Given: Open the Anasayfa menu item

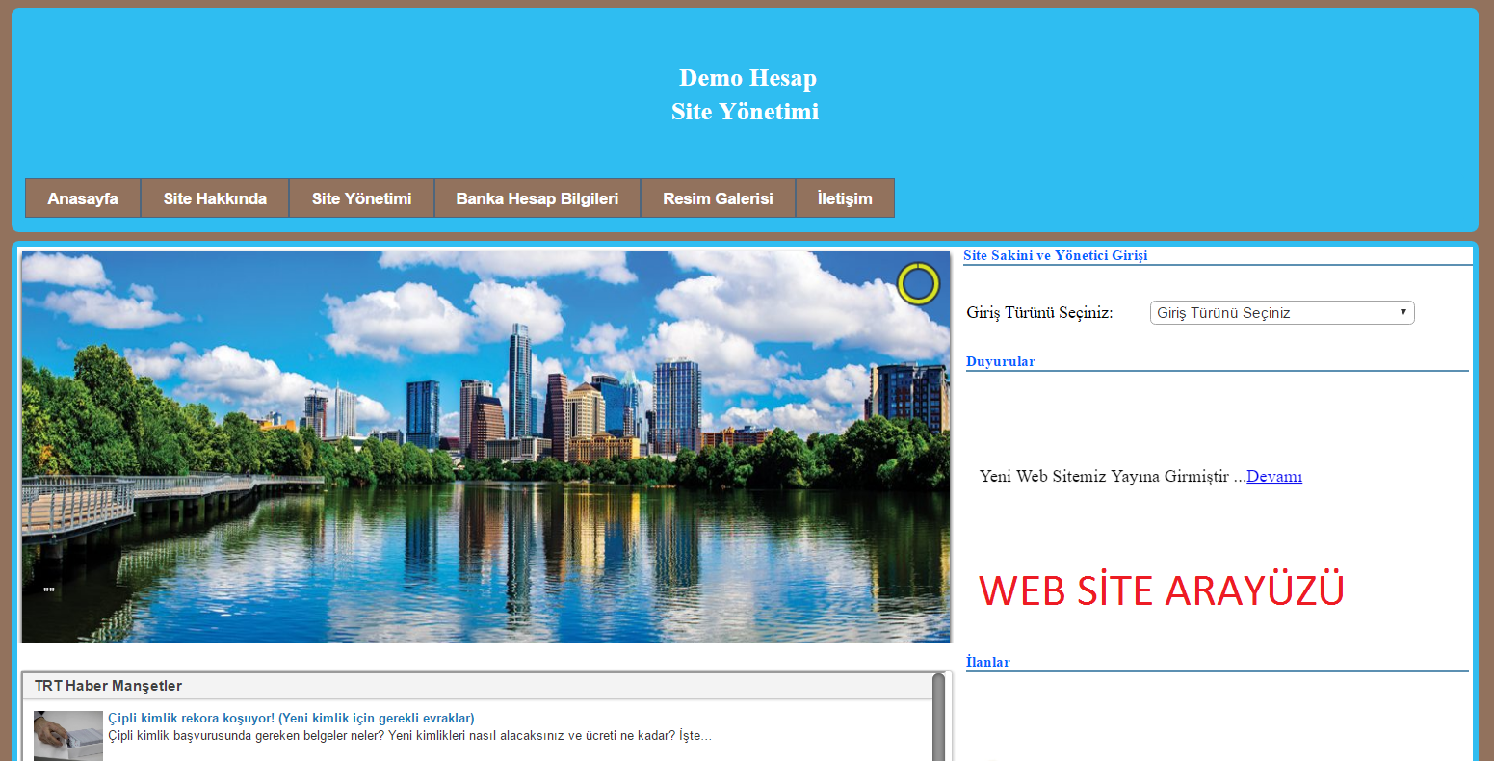Looking at the screenshot, I should (83, 198).
